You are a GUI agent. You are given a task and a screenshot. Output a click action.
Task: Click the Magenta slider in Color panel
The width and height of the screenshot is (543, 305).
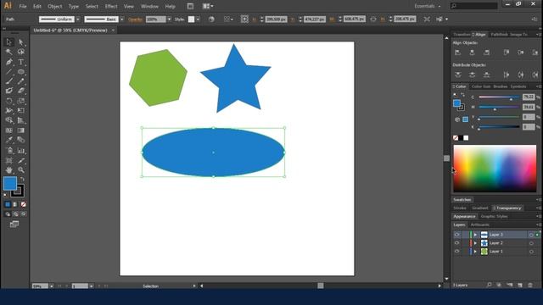[x=499, y=108]
